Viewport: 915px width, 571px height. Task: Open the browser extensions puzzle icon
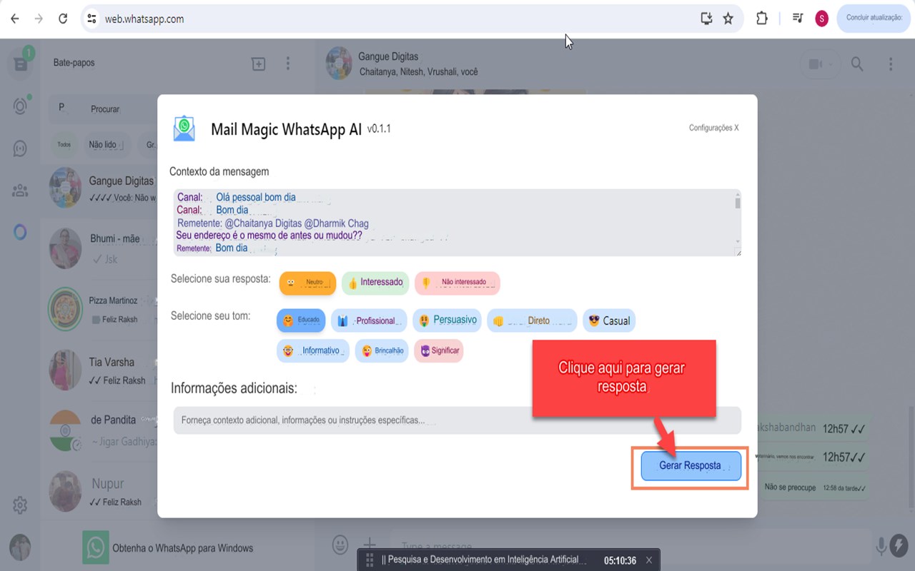(761, 19)
